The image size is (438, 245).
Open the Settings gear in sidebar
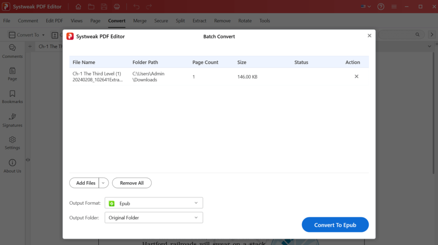[x=12, y=143]
